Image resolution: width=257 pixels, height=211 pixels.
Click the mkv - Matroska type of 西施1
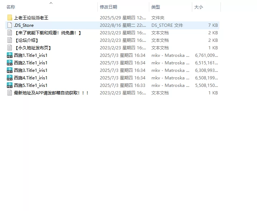[170, 55]
